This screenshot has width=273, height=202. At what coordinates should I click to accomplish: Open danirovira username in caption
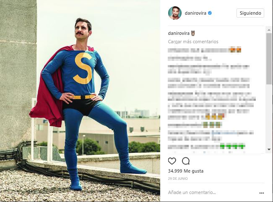click(179, 33)
